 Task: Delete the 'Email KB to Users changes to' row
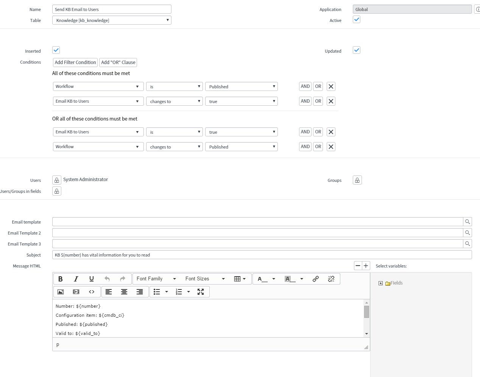(x=331, y=101)
